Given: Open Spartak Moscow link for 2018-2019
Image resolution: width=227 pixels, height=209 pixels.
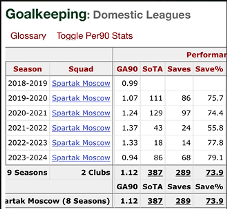Looking at the screenshot, I should click(81, 83).
